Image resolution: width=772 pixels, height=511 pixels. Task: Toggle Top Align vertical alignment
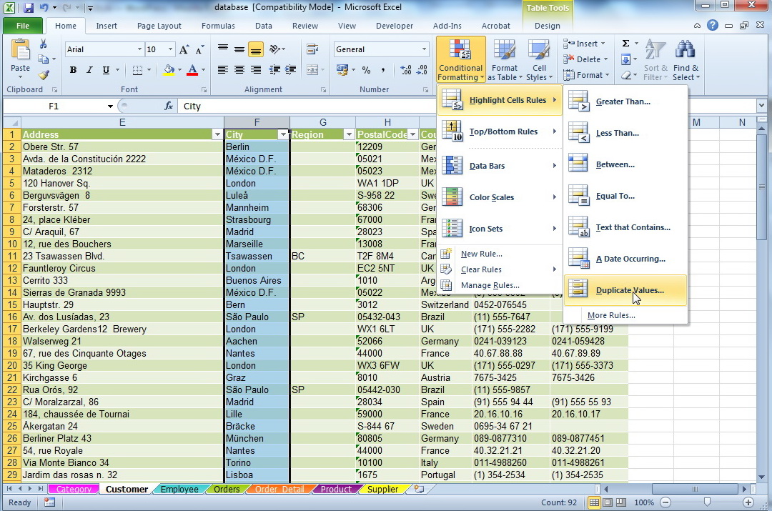(x=222, y=49)
